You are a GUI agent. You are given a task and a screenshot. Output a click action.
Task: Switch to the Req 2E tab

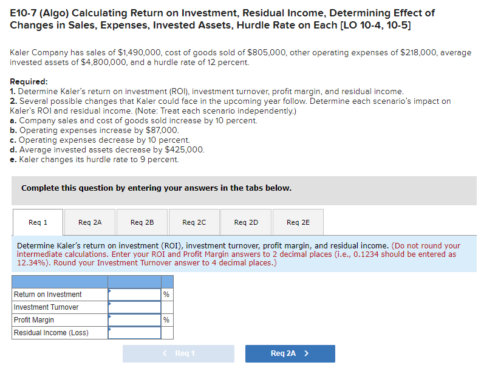(x=298, y=222)
